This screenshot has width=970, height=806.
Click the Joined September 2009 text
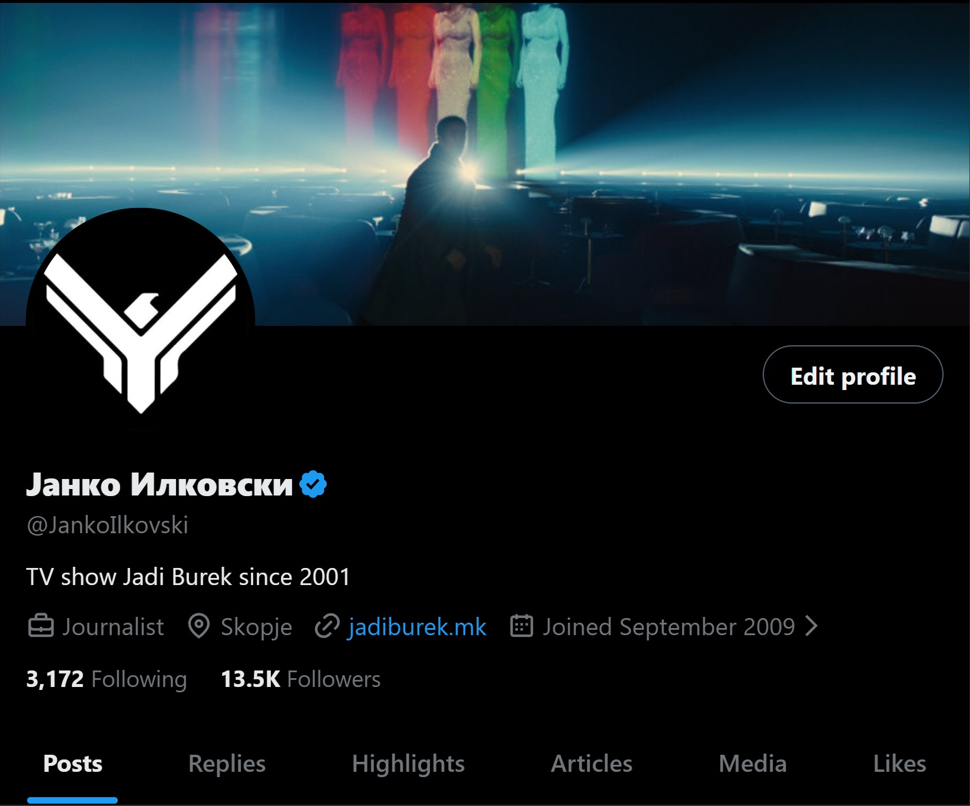[669, 626]
